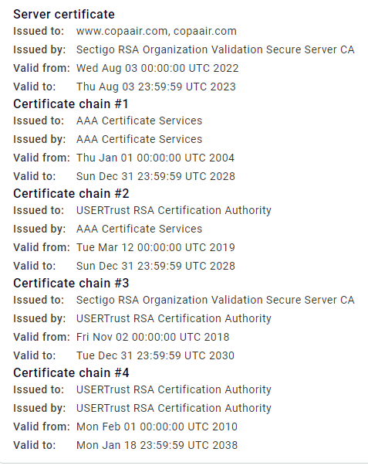Click the Tue Mar 12 2019 valid from date
368x469 pixels.
156,248
